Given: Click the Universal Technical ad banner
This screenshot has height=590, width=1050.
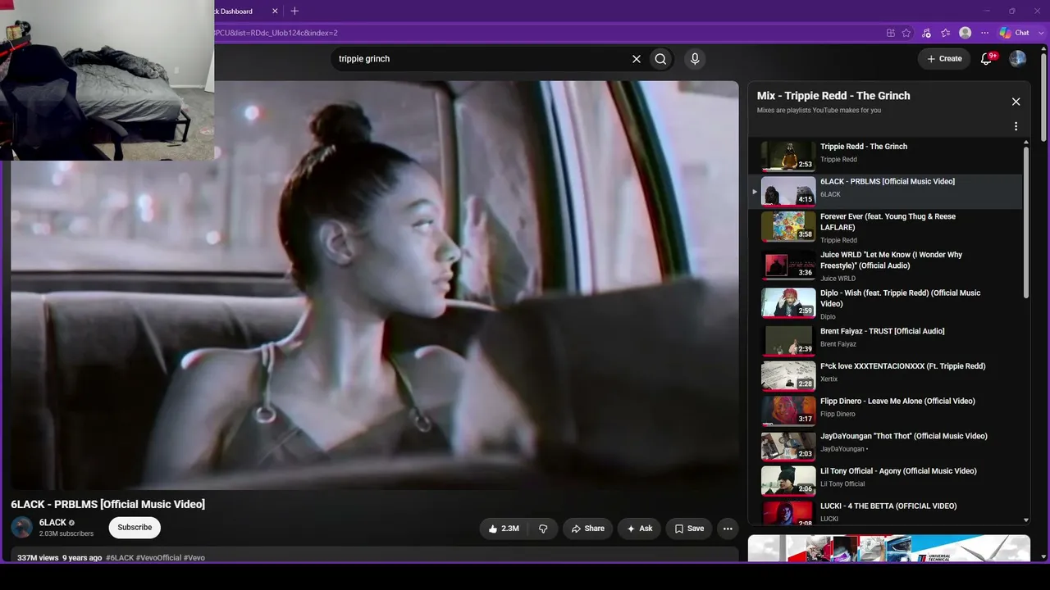Looking at the screenshot, I should [889, 549].
